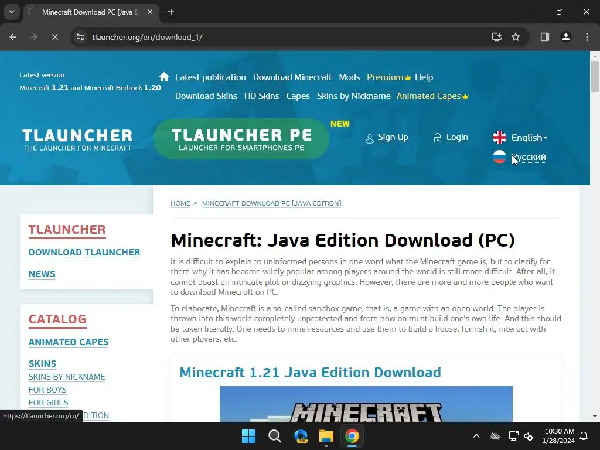The height and width of the screenshot is (450, 600).
Task: Click the scrollbar down arrow
Action: (x=595, y=417)
